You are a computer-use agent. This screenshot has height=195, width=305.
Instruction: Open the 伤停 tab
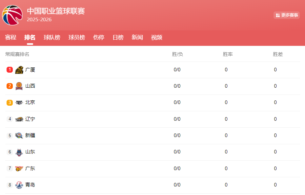[98, 37]
